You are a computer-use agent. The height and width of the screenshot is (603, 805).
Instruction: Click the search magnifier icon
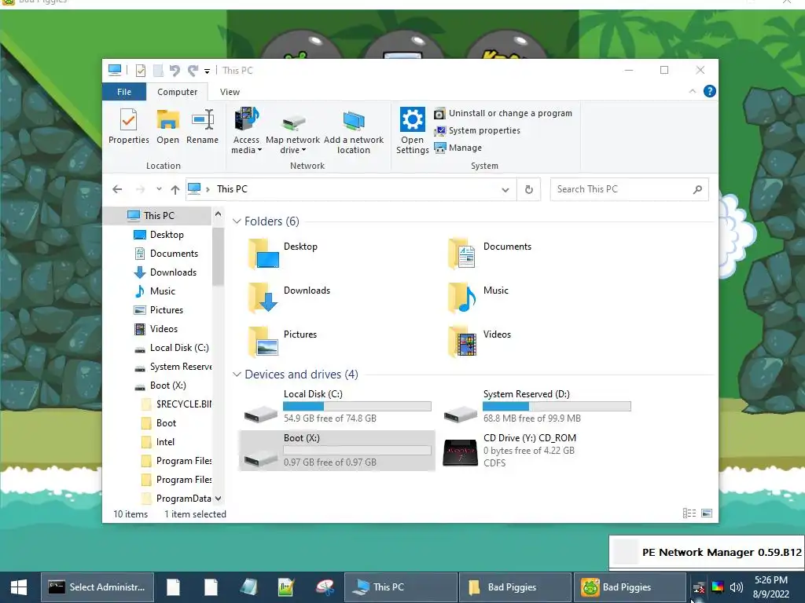[697, 189]
